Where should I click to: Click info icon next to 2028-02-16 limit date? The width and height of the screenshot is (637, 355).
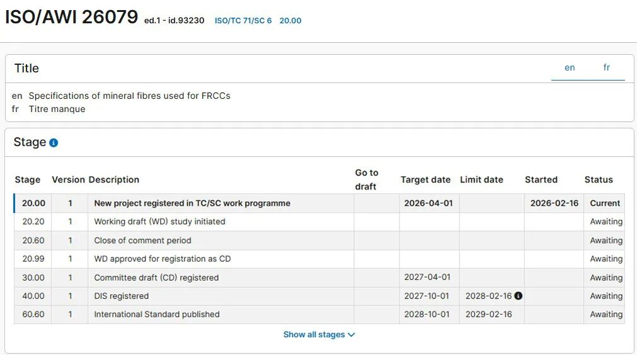click(x=518, y=296)
